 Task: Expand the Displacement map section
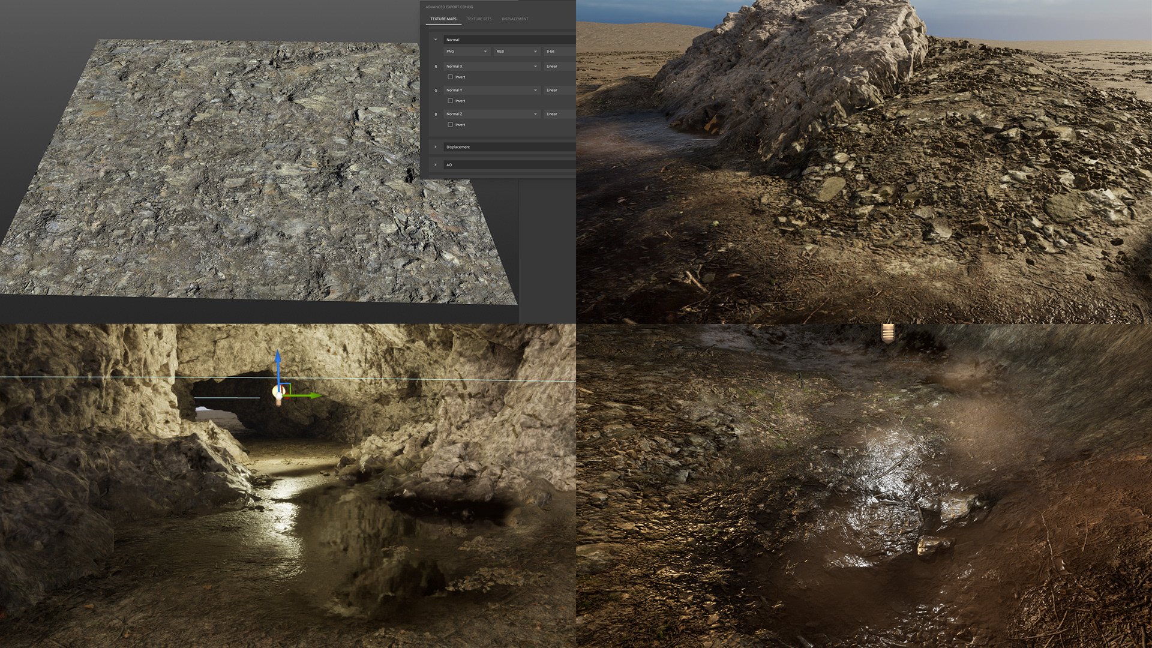tap(436, 147)
